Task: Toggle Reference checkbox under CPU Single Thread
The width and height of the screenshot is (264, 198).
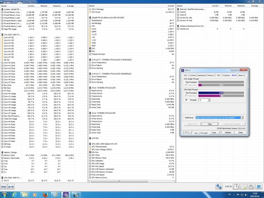Action: pyautogui.click(x=186, y=85)
